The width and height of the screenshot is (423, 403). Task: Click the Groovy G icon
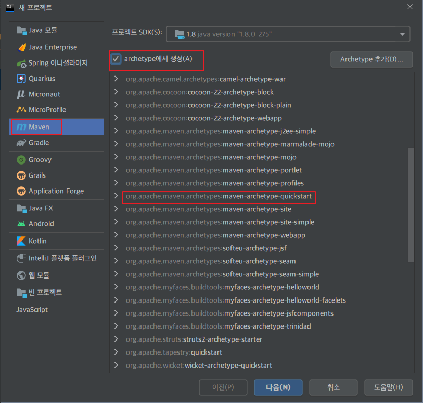point(21,160)
